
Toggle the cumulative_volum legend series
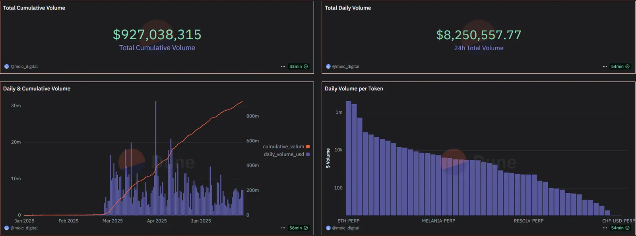click(286, 147)
